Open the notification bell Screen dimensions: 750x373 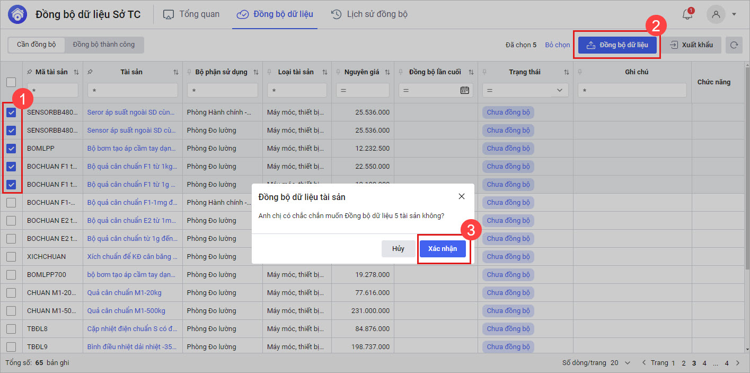click(687, 14)
